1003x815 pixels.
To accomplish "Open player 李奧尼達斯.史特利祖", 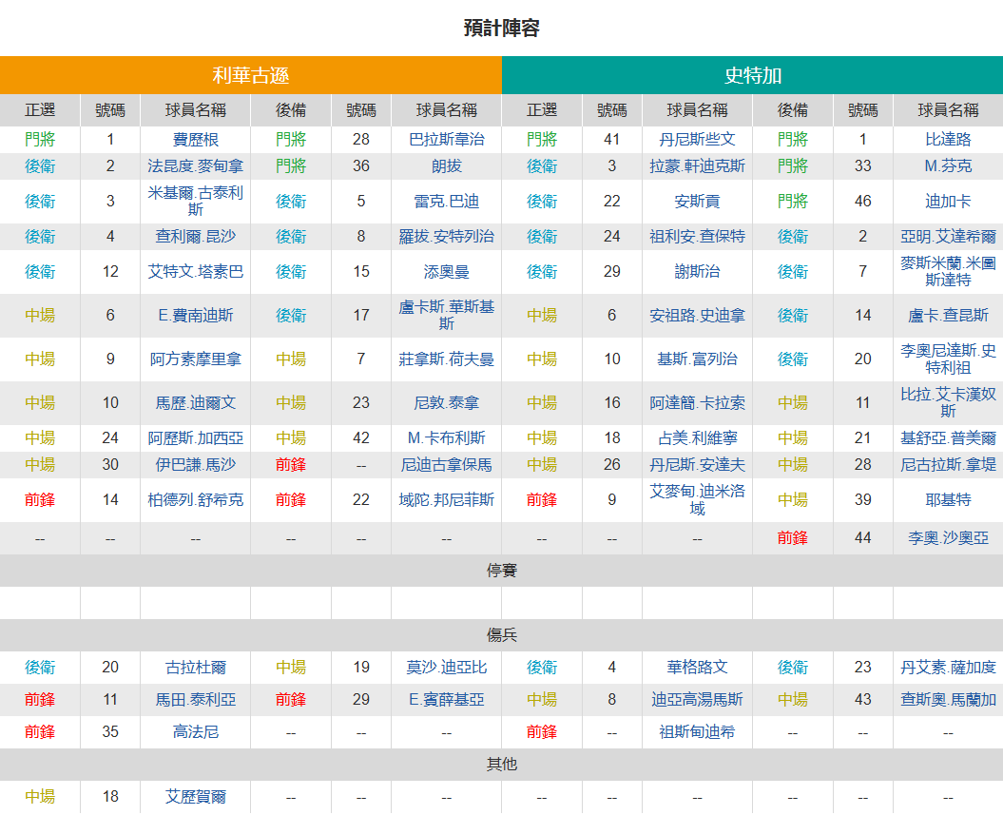I will [948, 359].
